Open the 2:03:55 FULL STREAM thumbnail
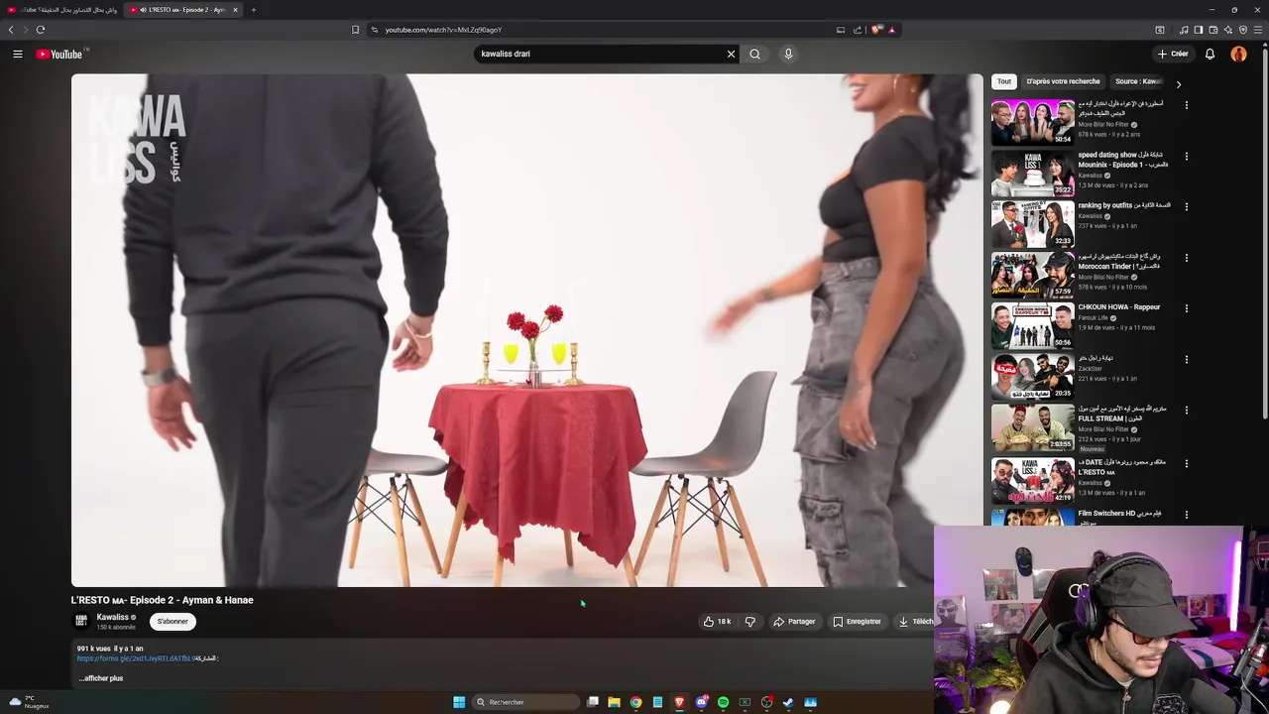The width and height of the screenshot is (1269, 714). pos(1032,426)
